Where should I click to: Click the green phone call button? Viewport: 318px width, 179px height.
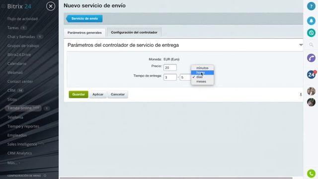[311, 174]
